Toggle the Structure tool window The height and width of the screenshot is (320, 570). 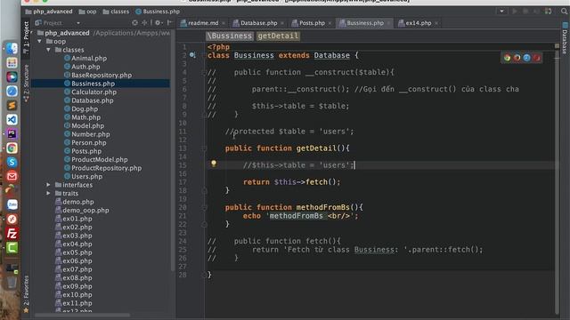click(26, 83)
